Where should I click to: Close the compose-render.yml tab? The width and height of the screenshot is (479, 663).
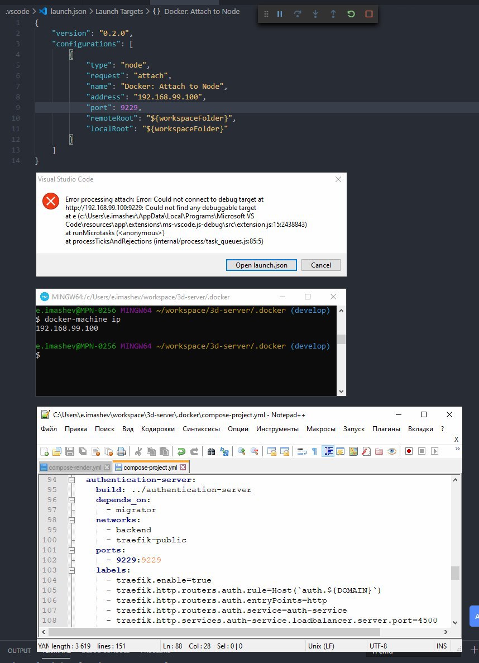pyautogui.click(x=107, y=468)
